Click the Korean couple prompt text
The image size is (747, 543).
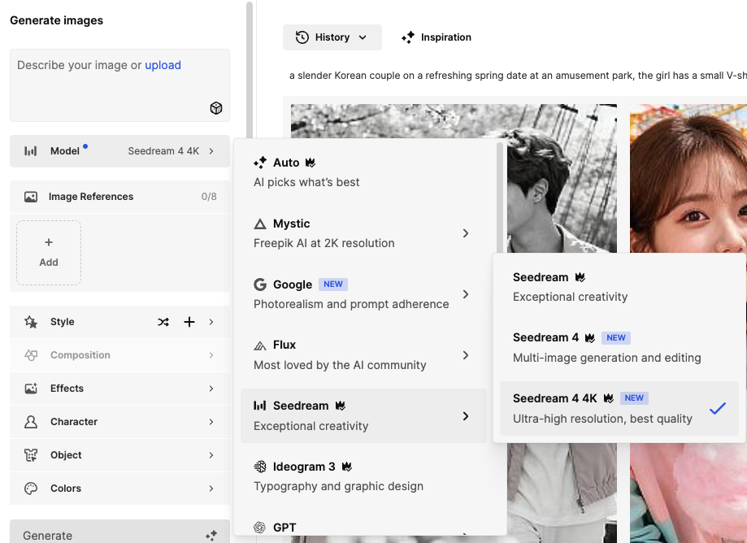(x=518, y=76)
